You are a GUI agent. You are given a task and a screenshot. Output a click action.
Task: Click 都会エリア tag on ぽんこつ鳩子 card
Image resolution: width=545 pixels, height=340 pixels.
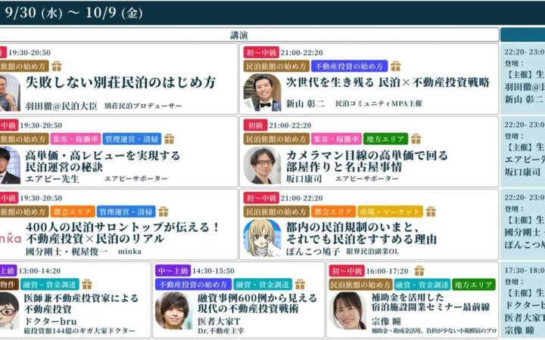pyautogui.click(x=333, y=212)
